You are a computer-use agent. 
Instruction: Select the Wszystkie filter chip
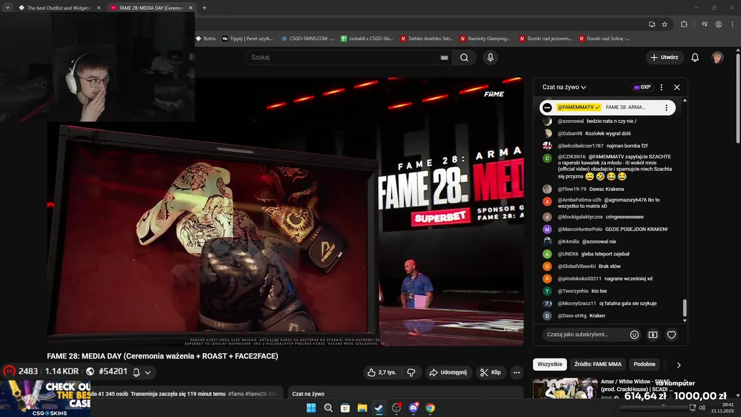[x=550, y=364]
